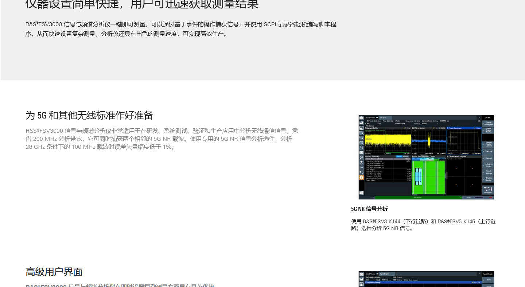Viewport: 525px width, 287px height.
Task: Toggle Selected/Averaged switch in Result Summary
Action: click(x=402, y=156)
